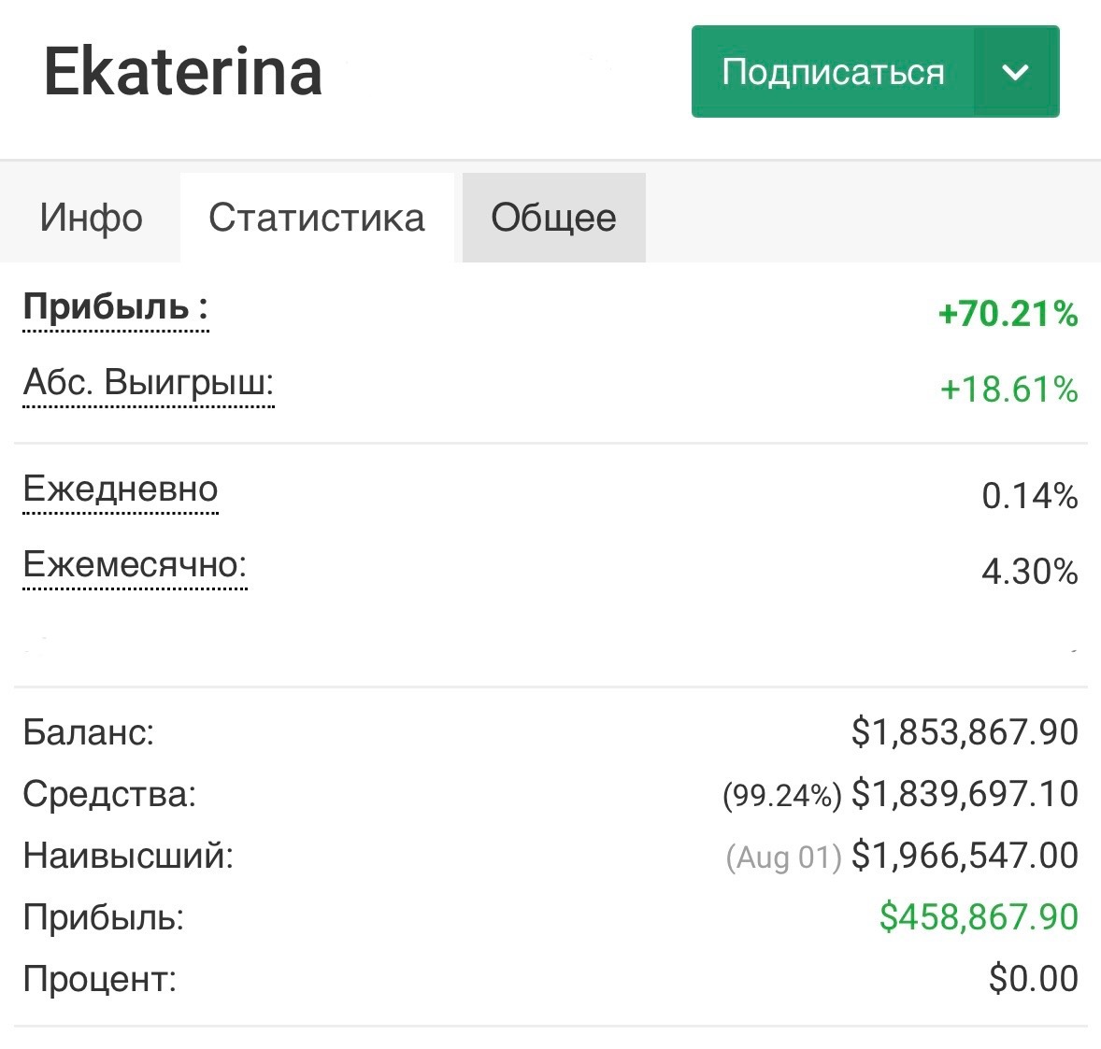
Task: Click the Ежемесячно underlined label
Action: pyautogui.click(x=135, y=565)
